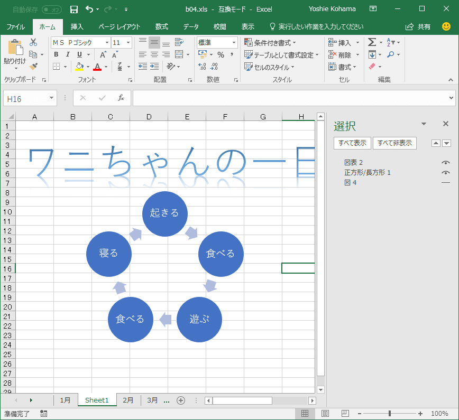The image size is (459, 420).
Task: Open the Conditional Formatting (条件付き書式) dropdown
Action: 270,43
